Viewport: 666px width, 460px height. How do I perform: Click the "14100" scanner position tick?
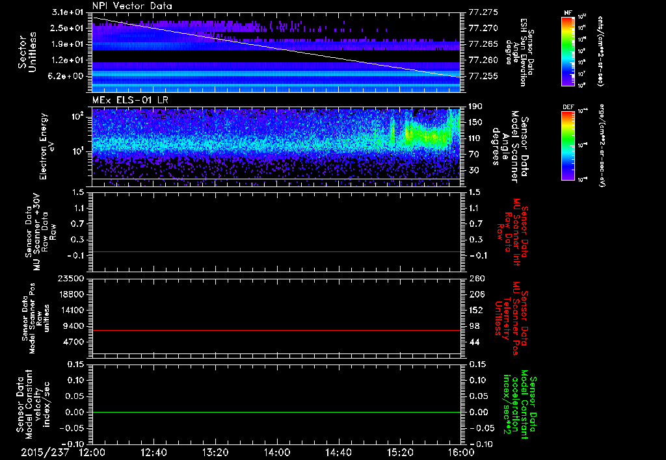[71, 310]
